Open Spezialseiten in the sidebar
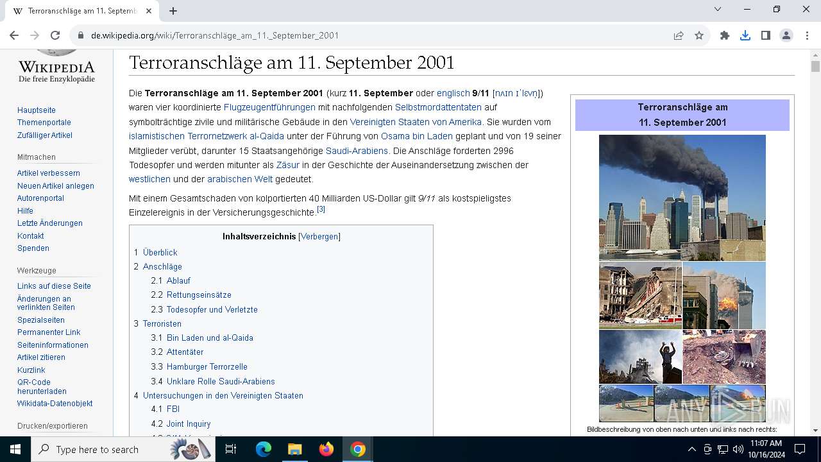The height and width of the screenshot is (462, 821). coord(41,320)
